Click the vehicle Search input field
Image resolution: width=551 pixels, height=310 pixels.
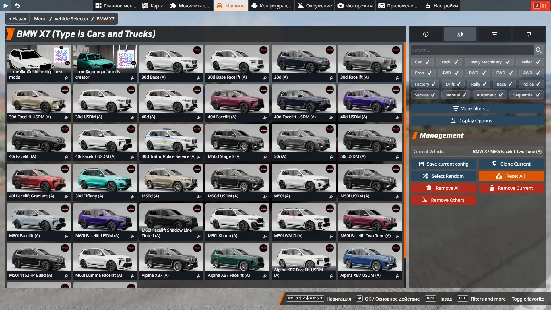tap(472, 50)
